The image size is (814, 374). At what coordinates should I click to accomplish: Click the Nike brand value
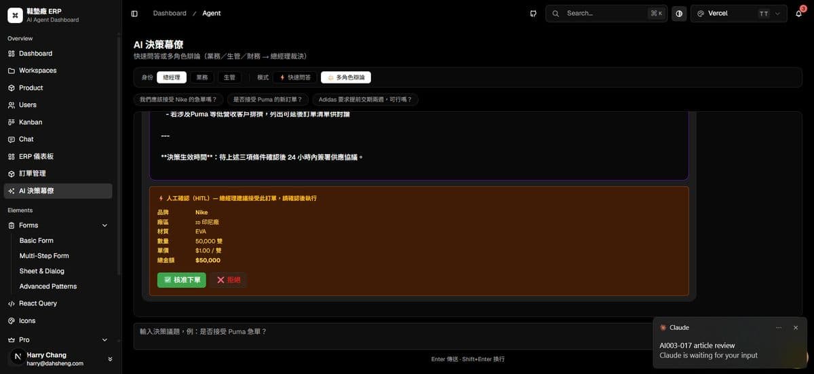[x=201, y=212]
